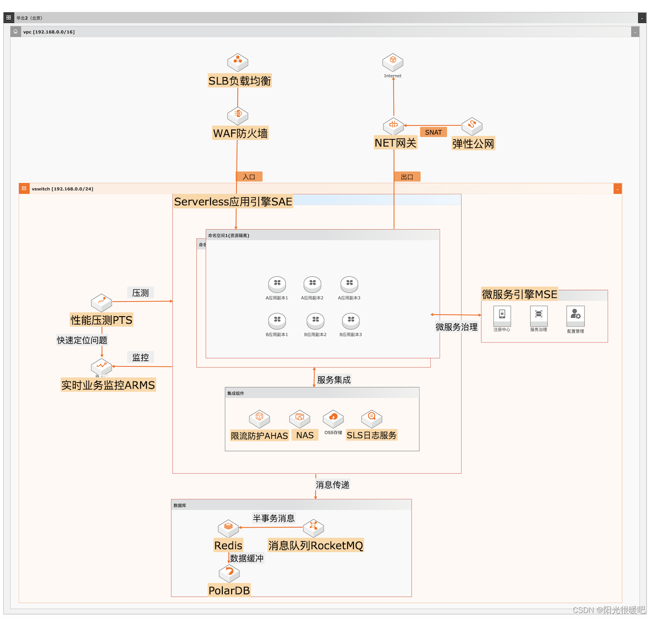Select the NET gateway icon
652x618 pixels.
(x=393, y=126)
